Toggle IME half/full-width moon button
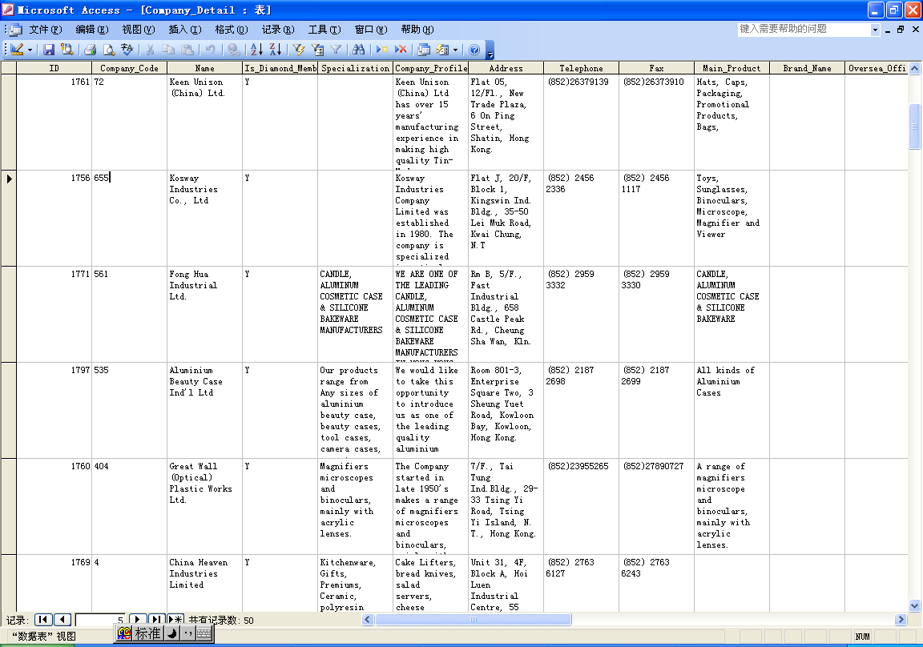The width and height of the screenshot is (923, 647). click(171, 633)
